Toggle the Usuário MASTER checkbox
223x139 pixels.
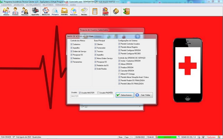pyautogui.click(x=80, y=93)
